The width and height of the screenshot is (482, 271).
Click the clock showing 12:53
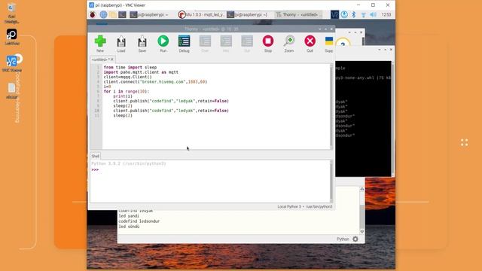(x=386, y=14)
